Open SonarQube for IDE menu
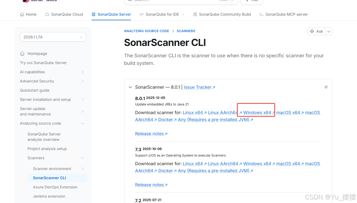Viewport: 357px width, 203px height. coord(162,14)
